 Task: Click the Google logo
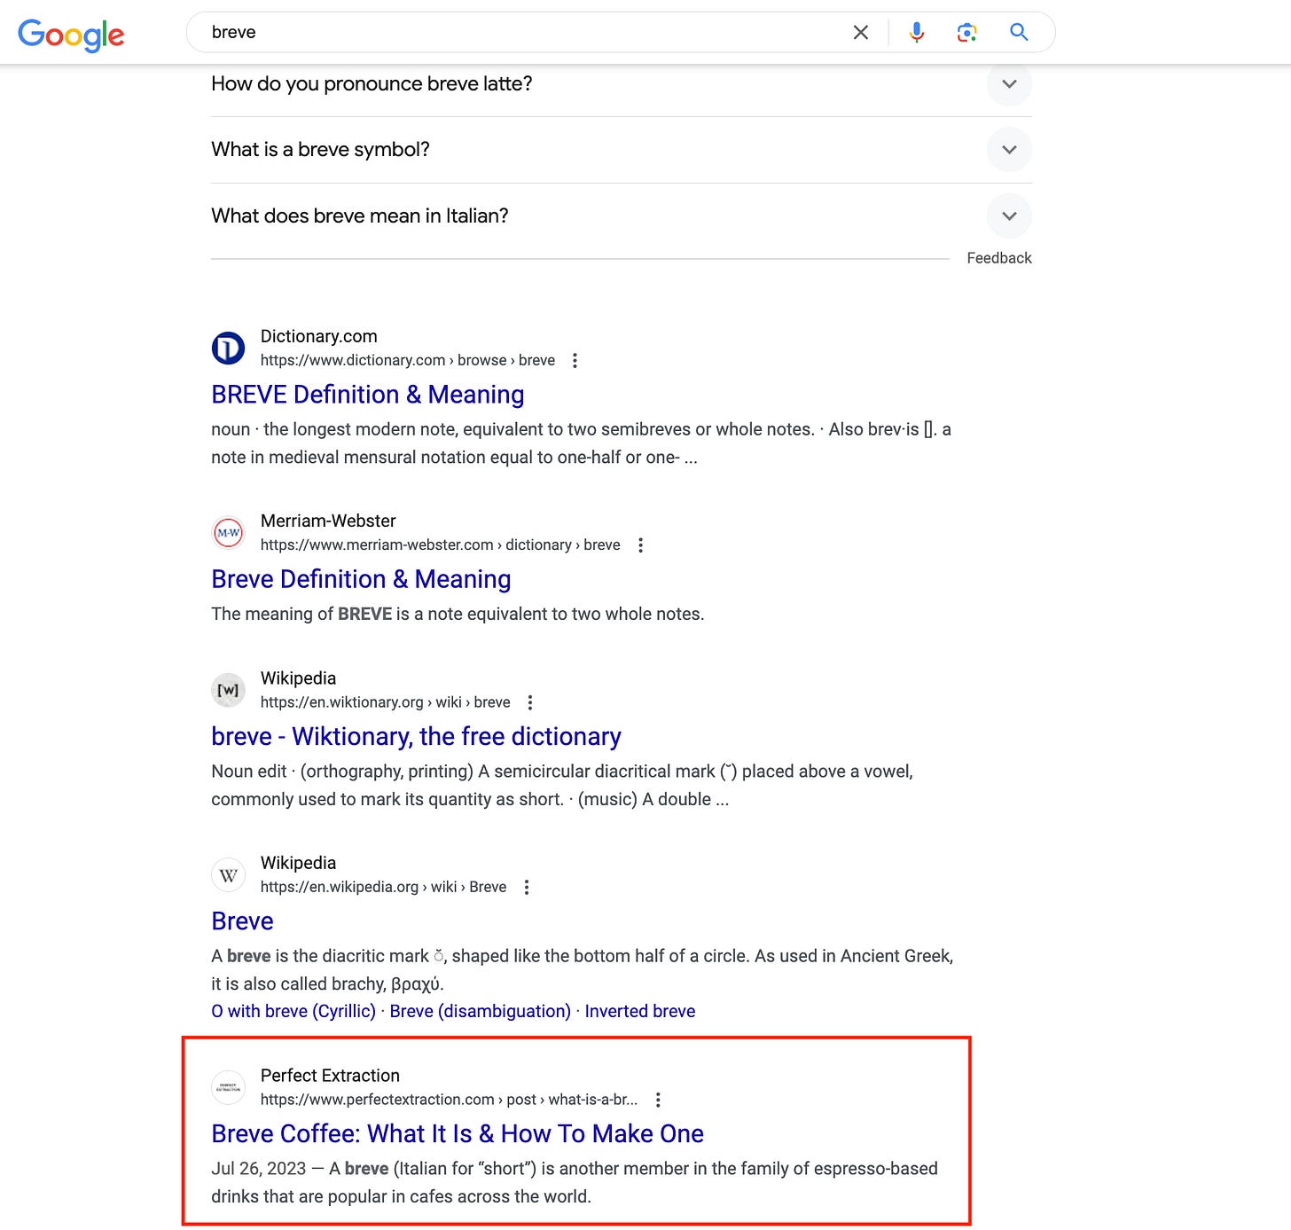point(71,35)
